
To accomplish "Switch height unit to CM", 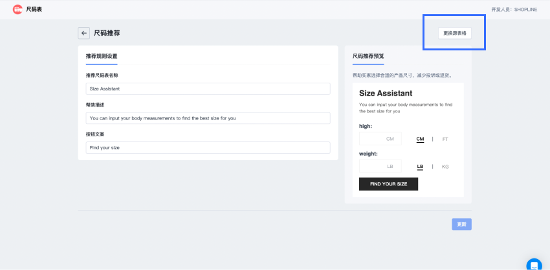I will (420, 139).
